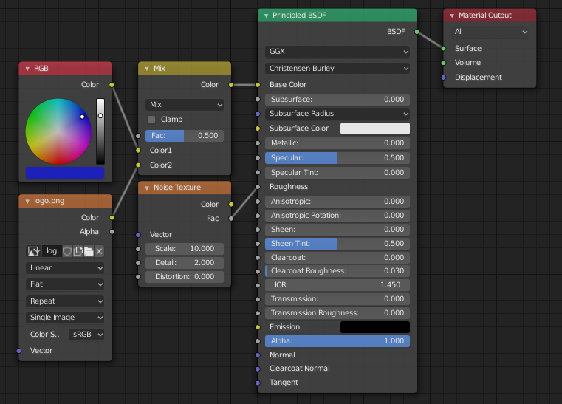Screen dimensions: 562x404
Task: Click the Roughness input socket
Action: pos(258,187)
